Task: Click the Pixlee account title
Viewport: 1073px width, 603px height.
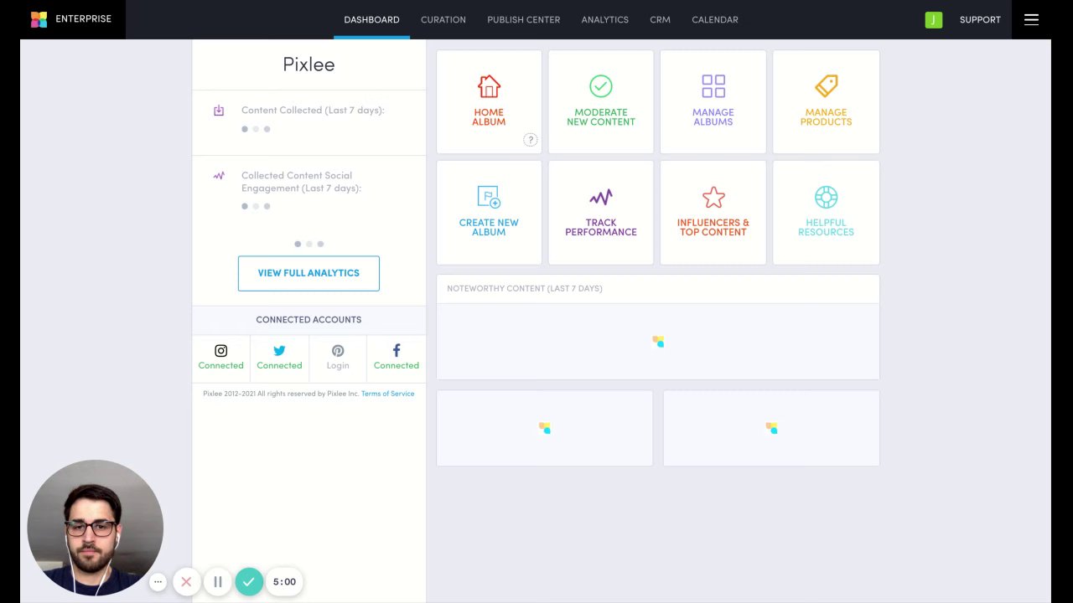Action: click(x=308, y=64)
